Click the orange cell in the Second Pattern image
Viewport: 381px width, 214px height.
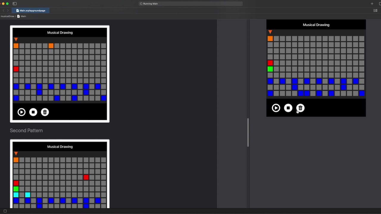pyautogui.click(x=16, y=160)
